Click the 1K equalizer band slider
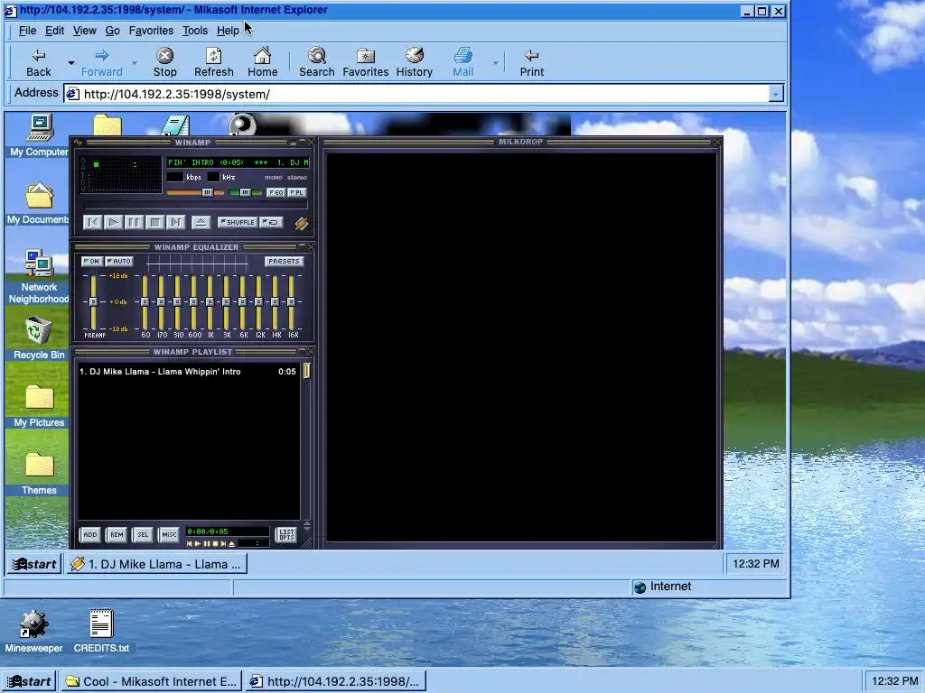Screen dimensions: 925x693 (x=210, y=301)
